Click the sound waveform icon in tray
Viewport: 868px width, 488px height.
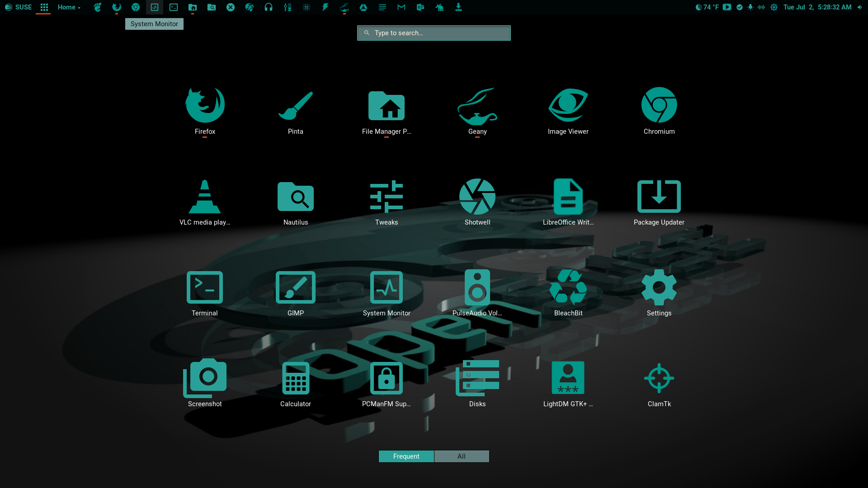tap(761, 7)
